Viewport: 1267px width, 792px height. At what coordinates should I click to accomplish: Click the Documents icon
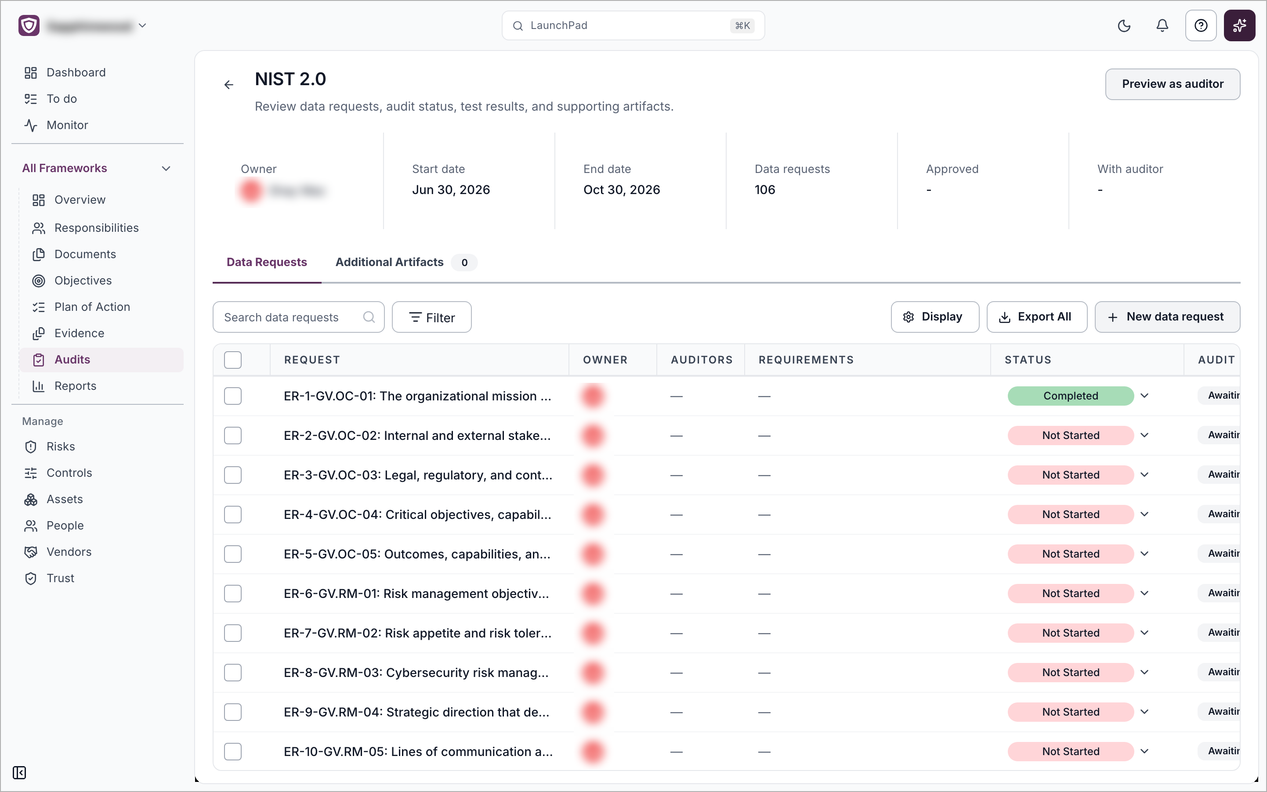click(x=39, y=255)
